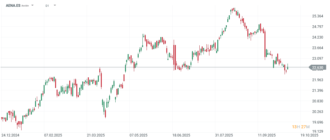Viewport: 330px width, 140px height.
Task: Select the 22.630 current price tag
Action: point(318,67)
